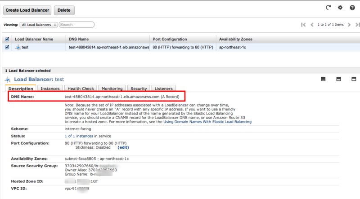Image resolution: width=360 pixels, height=199 pixels.
Task: Refresh the load balancer list
Action: [x=328, y=8]
